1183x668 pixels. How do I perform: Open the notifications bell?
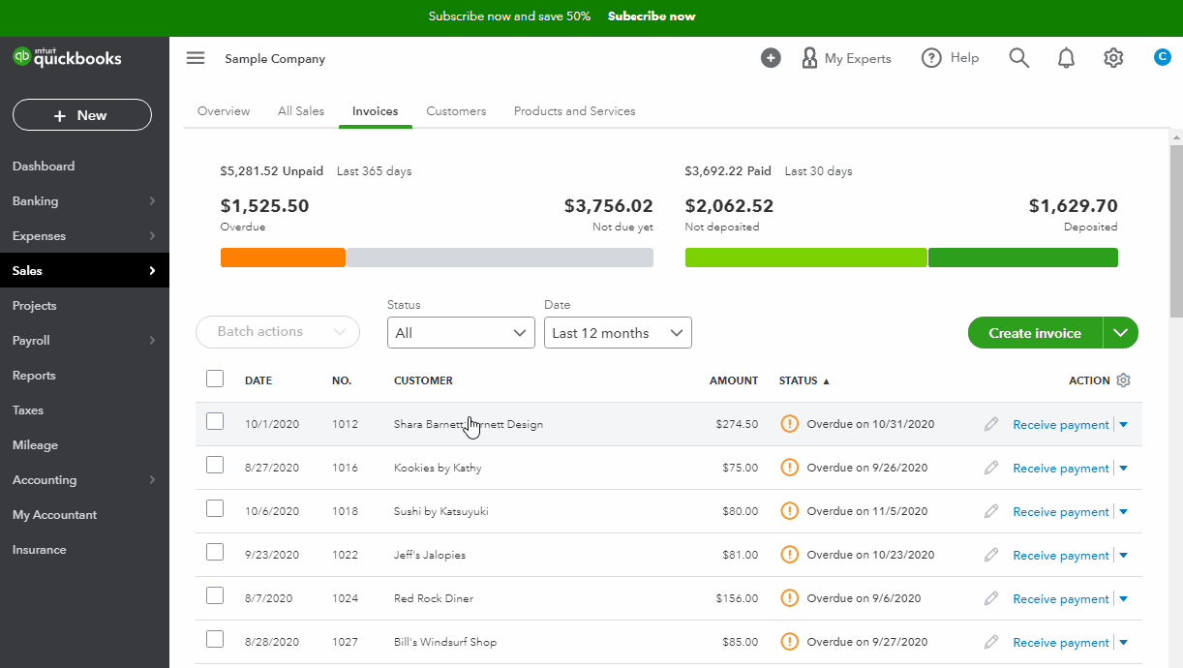click(1066, 58)
